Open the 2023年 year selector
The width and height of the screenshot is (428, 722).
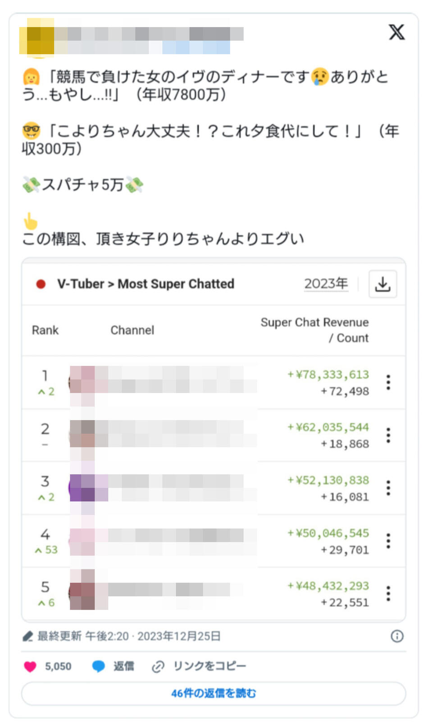pyautogui.click(x=326, y=284)
